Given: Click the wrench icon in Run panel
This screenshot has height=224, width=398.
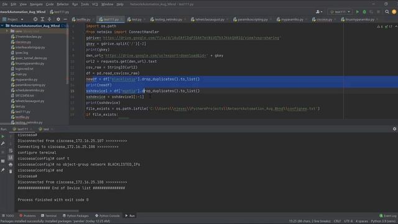Looking at the screenshot, I should pyautogui.click(x=2, y=144).
